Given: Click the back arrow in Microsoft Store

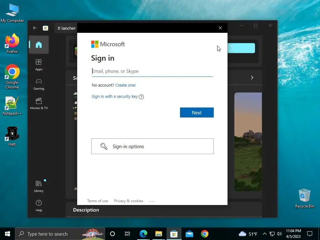Looking at the screenshot, I should (35, 28).
